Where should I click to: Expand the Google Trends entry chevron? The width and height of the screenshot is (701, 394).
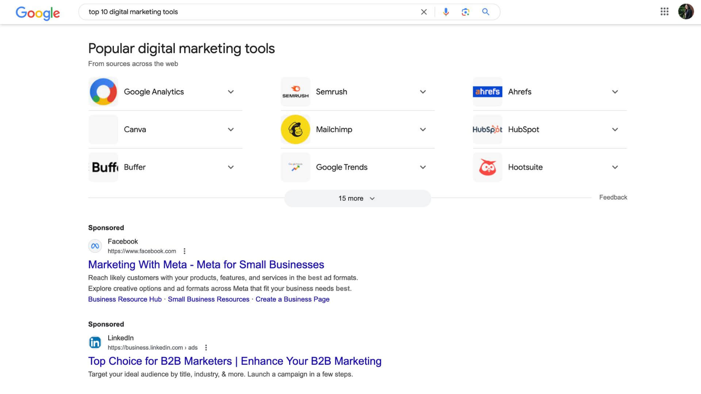pyautogui.click(x=423, y=167)
